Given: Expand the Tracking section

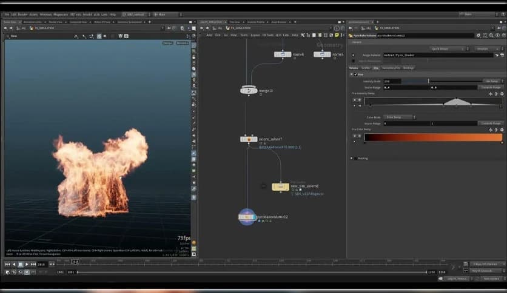Looking at the screenshot, I should [x=352, y=158].
